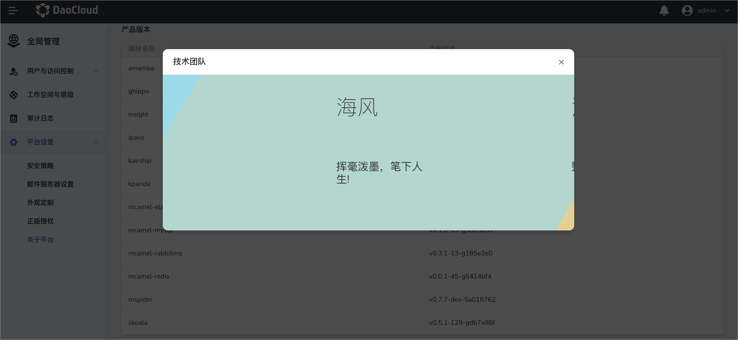Image resolution: width=738 pixels, height=340 pixels.
Task: Open 安全策略 submenu item
Action: [40, 166]
